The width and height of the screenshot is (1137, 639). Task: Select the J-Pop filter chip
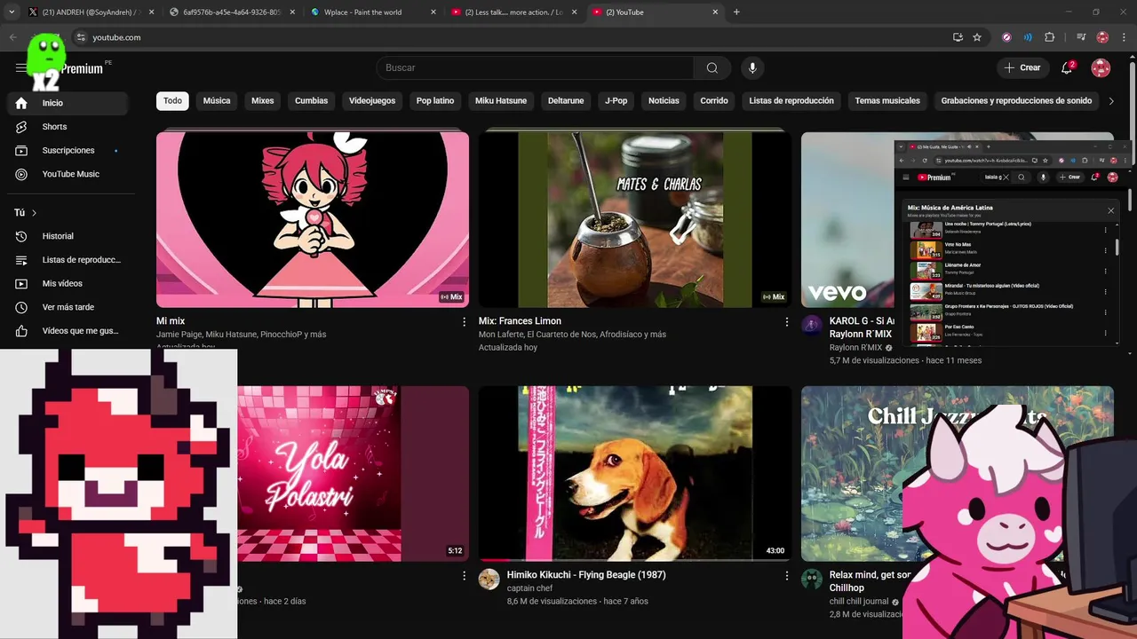[616, 101]
